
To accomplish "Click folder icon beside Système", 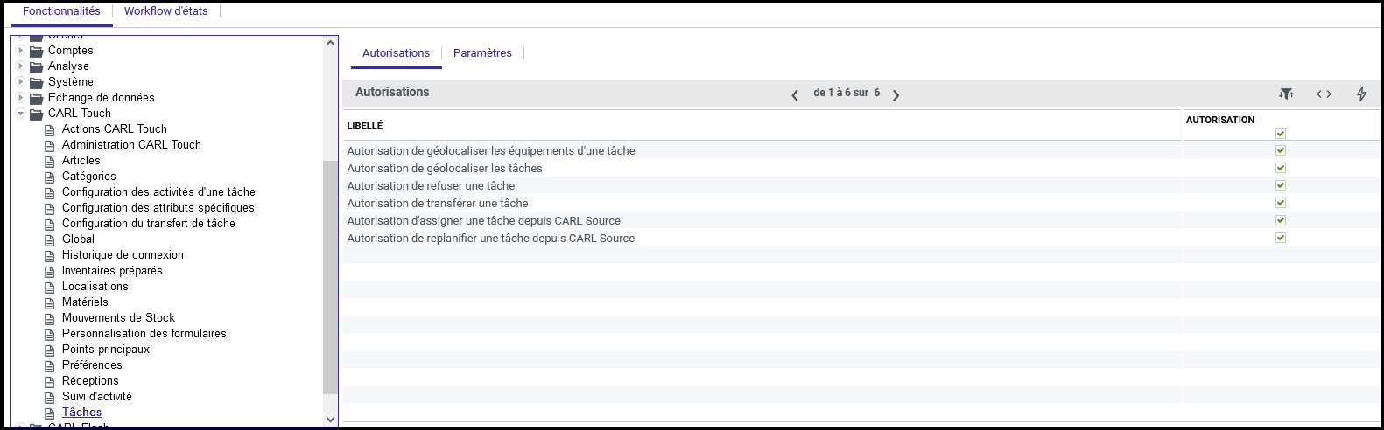I will click(37, 82).
